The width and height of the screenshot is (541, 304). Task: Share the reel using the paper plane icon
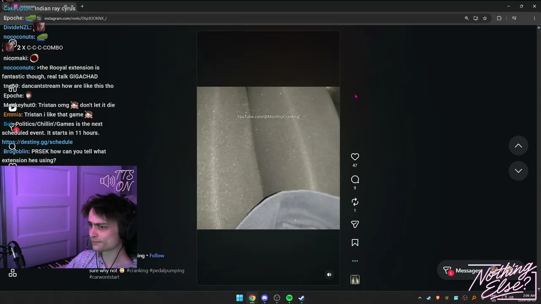coord(355,224)
